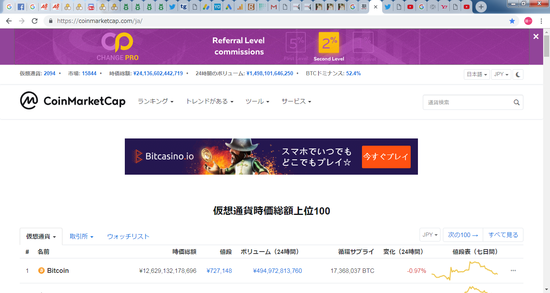The image size is (550, 293).
Task: Sort by 変化（24時間） column header
Action: [403, 252]
